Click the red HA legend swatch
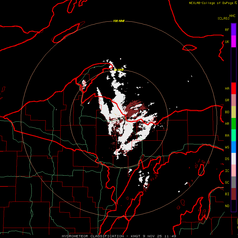This screenshot has width=238, height=238. 234,88
